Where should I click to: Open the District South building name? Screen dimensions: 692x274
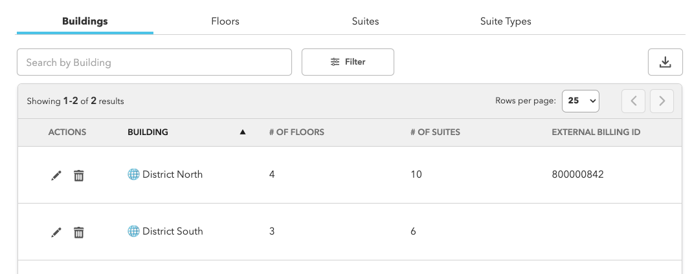tap(173, 231)
